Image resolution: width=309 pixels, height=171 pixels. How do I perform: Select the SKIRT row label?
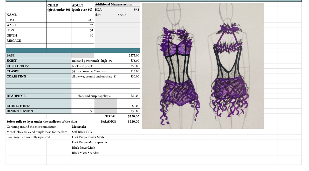[x=38, y=61]
